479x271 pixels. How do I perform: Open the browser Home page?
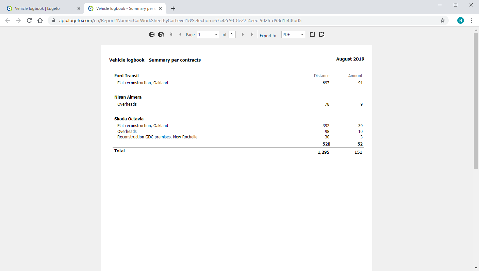(40, 20)
